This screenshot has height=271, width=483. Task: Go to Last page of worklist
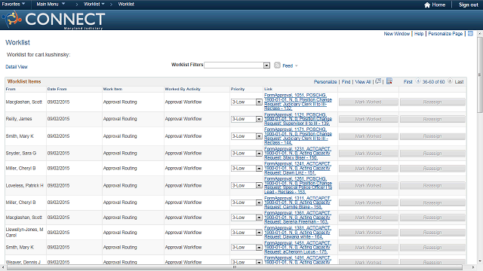459,82
